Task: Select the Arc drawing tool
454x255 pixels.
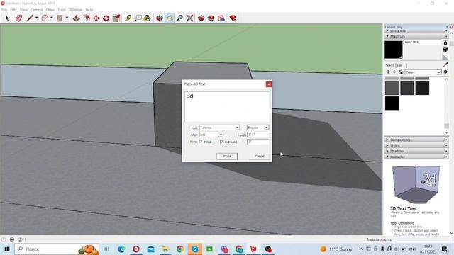Action: point(44,18)
